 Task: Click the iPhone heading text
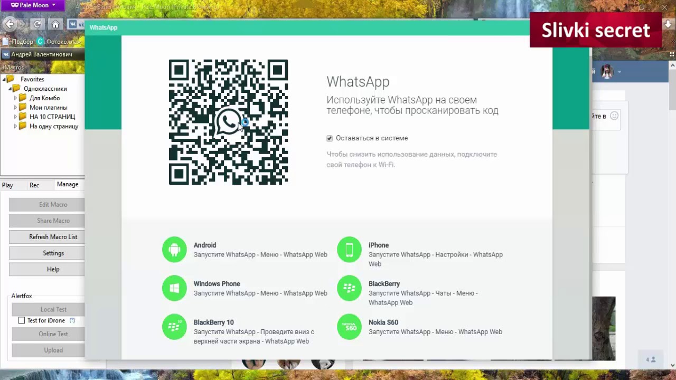379,245
